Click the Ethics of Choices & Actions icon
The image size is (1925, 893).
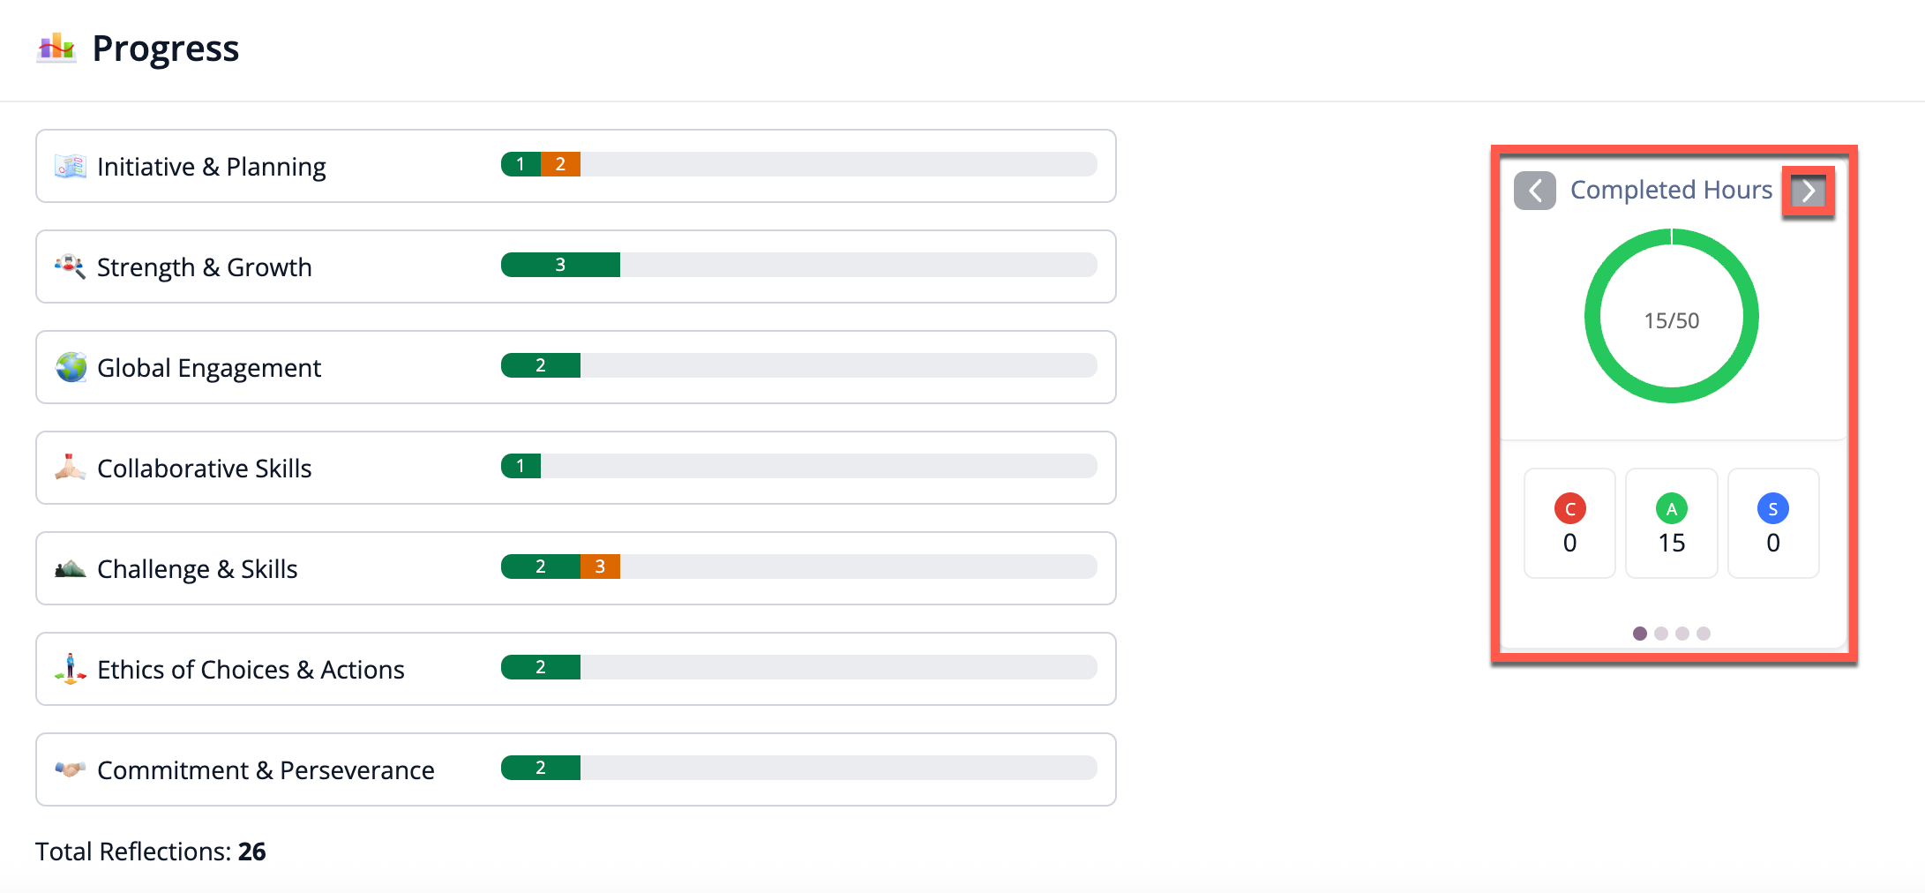click(71, 669)
